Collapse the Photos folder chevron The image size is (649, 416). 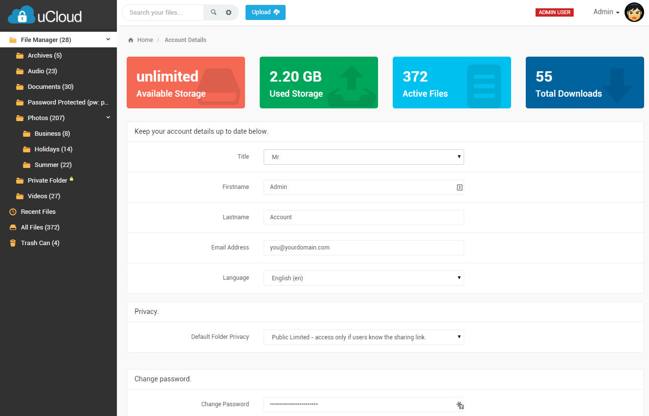[108, 118]
